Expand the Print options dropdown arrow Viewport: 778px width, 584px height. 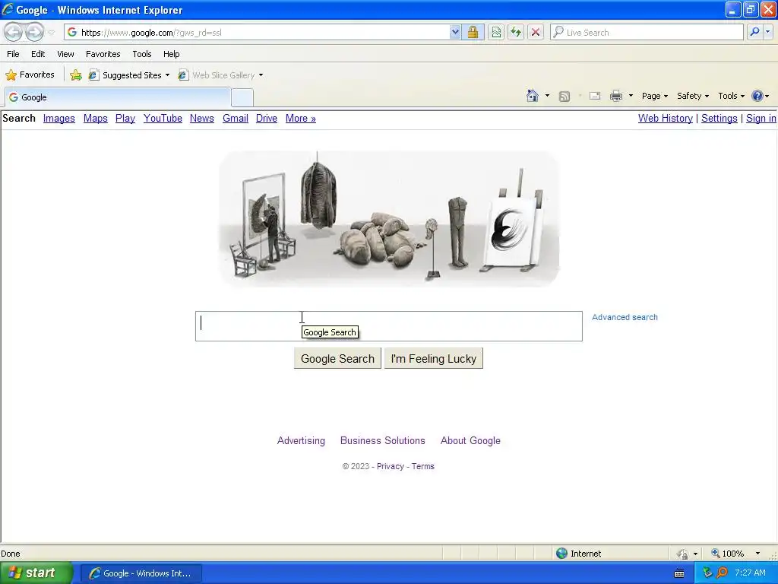click(x=631, y=95)
